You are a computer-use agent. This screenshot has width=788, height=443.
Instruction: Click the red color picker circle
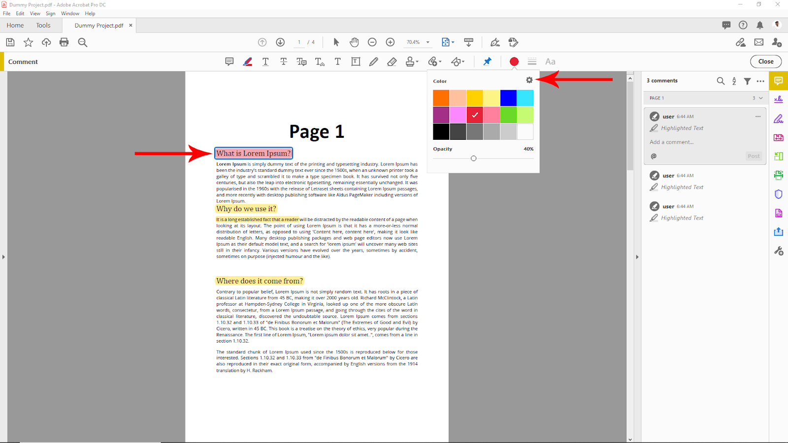coord(514,62)
